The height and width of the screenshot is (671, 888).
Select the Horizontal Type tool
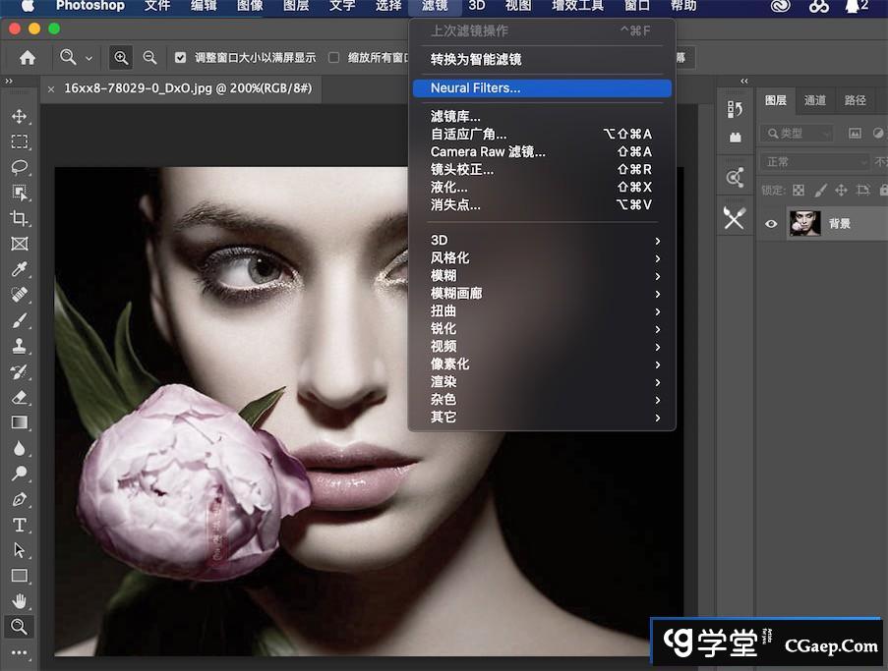coord(20,525)
